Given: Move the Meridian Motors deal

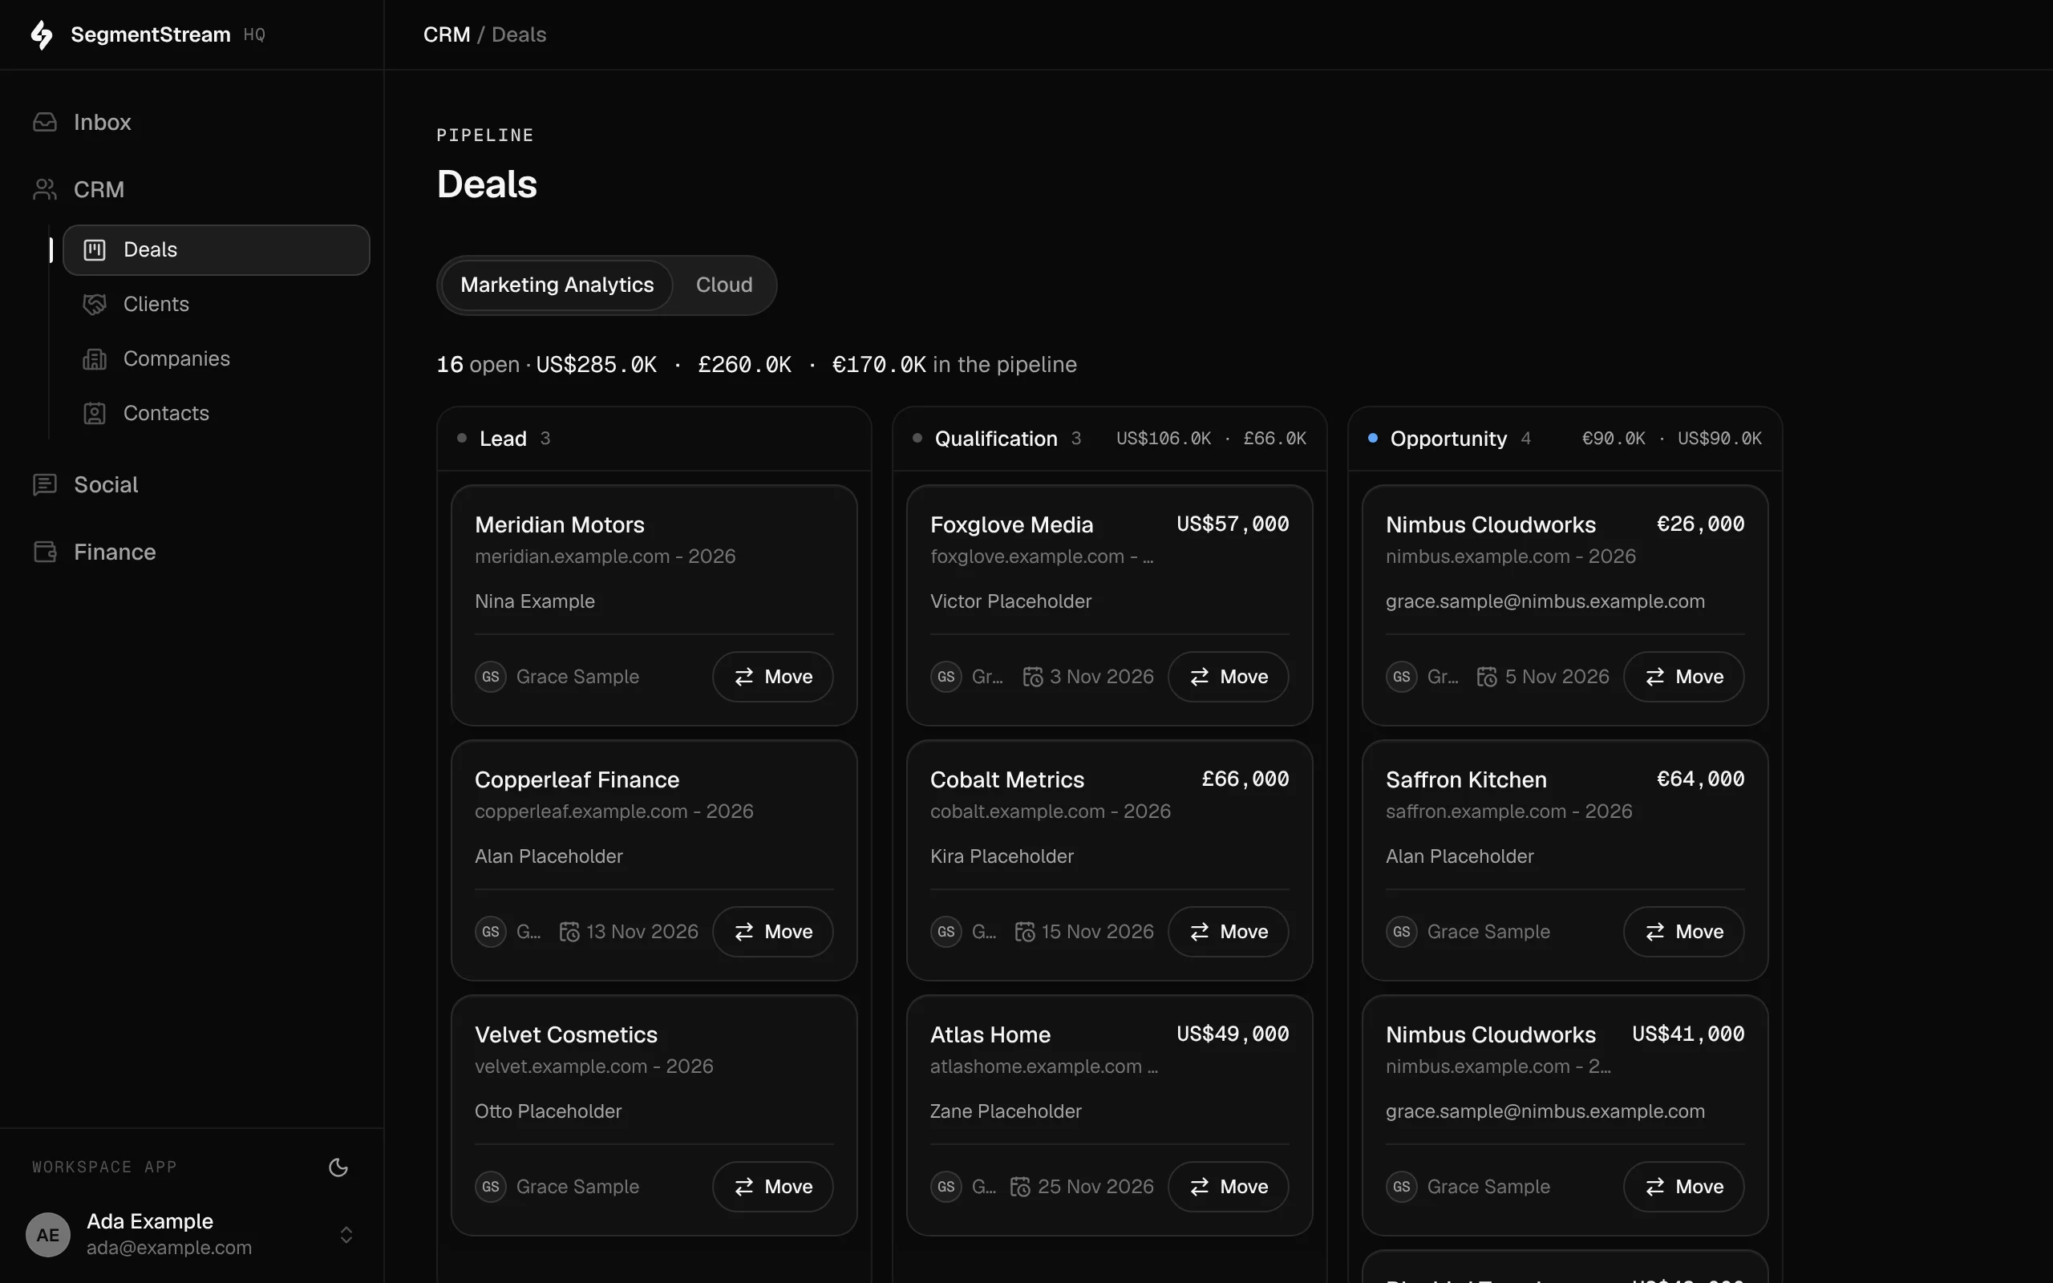Looking at the screenshot, I should click(x=773, y=676).
